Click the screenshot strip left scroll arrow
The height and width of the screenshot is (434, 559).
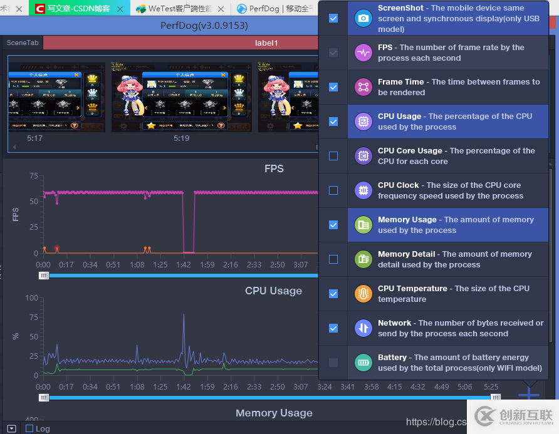(x=14, y=147)
